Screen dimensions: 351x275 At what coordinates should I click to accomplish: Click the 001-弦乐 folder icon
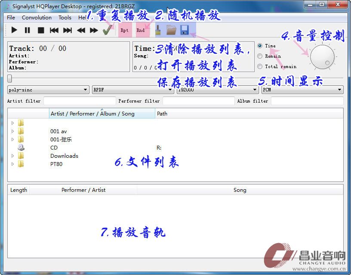point(21,139)
